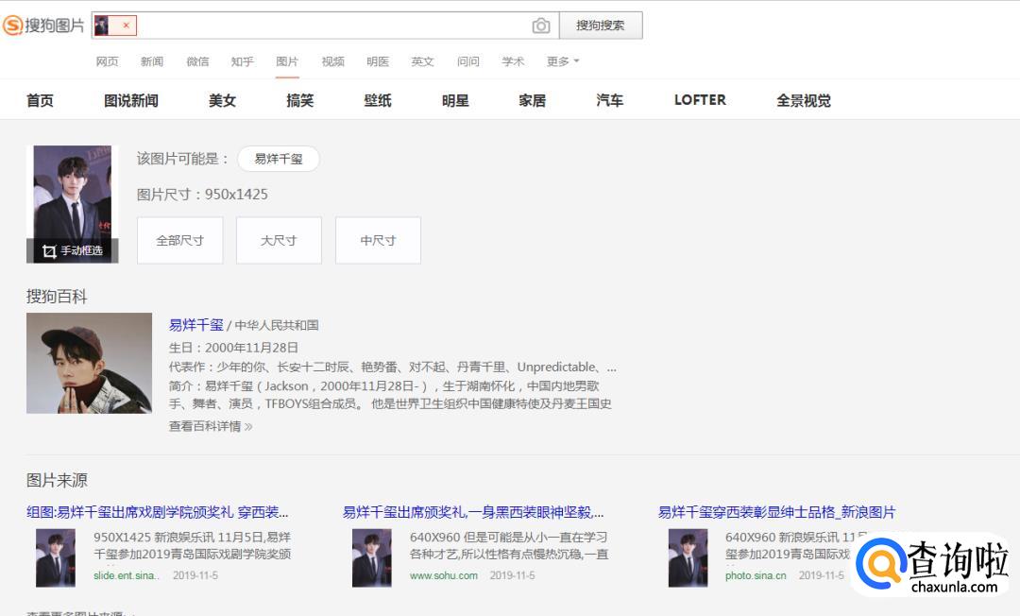Switch to the 视频 search tab
This screenshot has width=1020, height=616.
point(332,61)
